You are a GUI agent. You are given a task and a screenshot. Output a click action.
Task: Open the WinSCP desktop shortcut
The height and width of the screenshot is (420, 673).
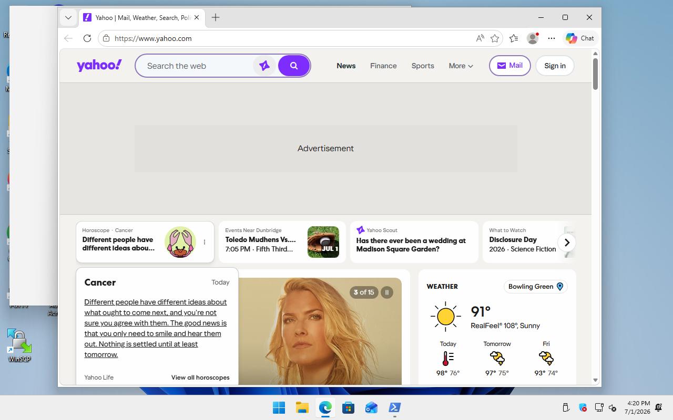[x=19, y=346]
